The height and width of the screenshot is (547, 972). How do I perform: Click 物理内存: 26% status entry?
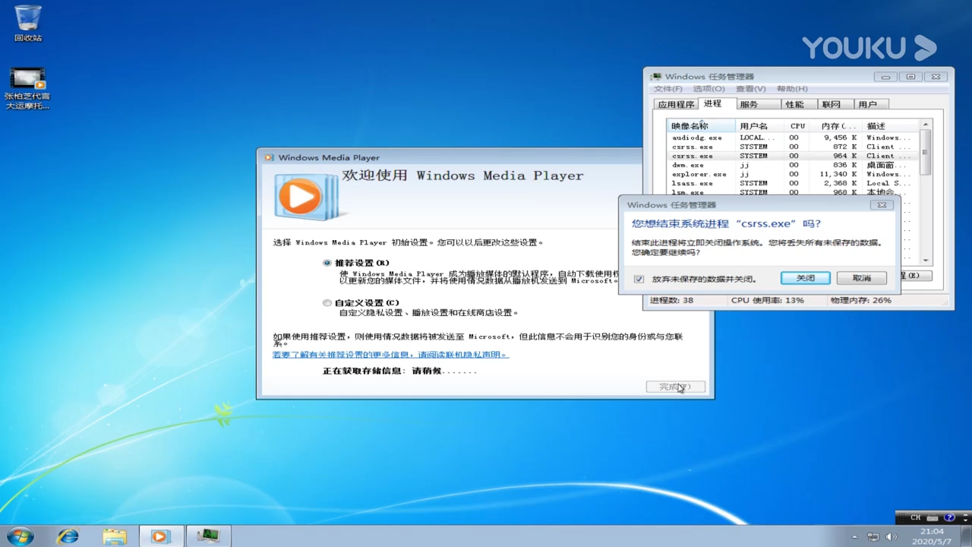coord(860,300)
